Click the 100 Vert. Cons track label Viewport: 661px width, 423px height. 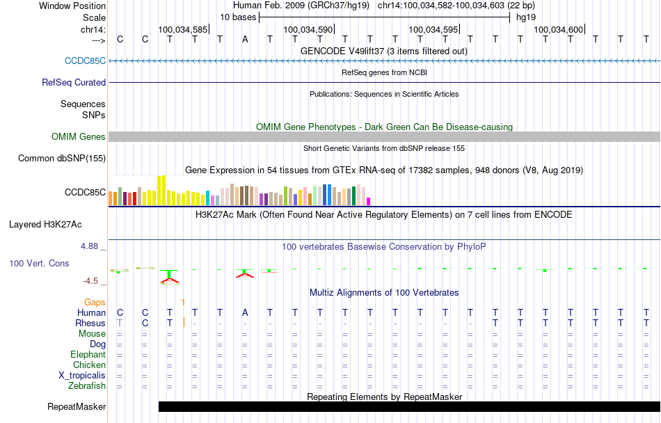click(39, 263)
